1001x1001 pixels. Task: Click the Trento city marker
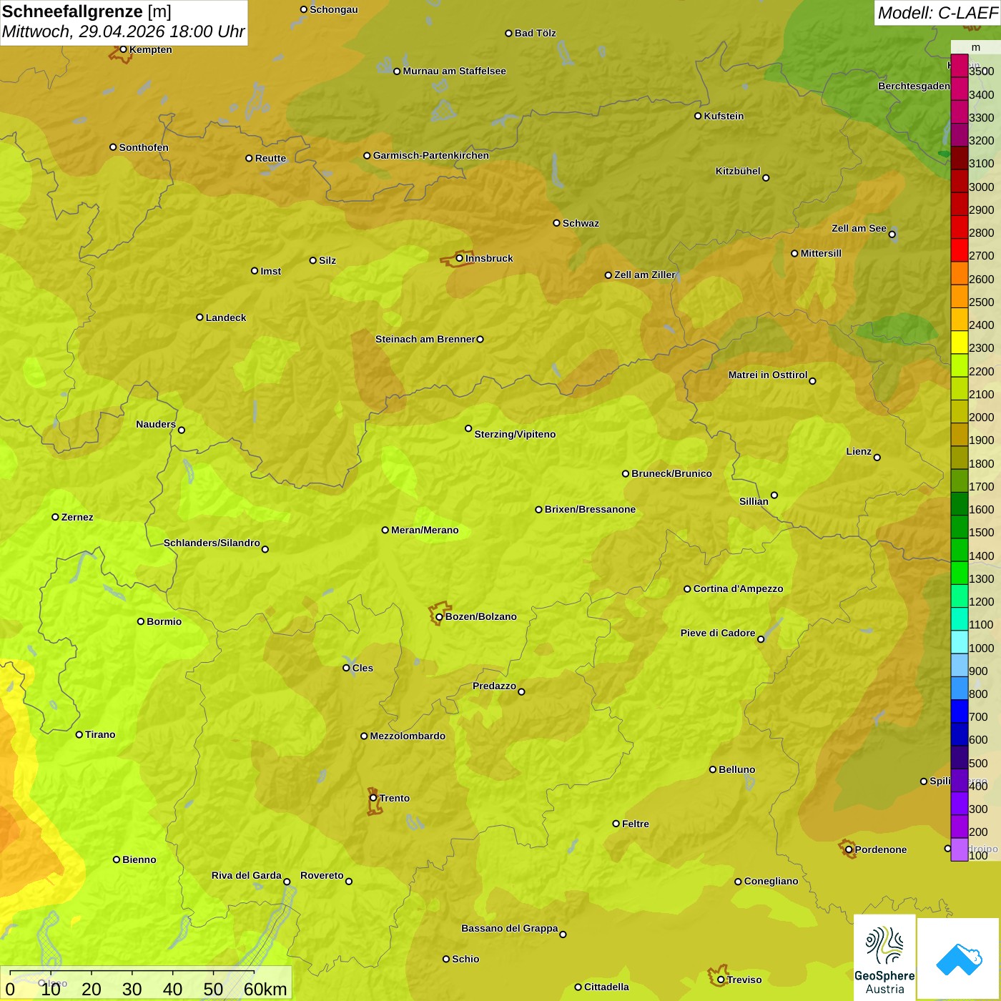pyautogui.click(x=373, y=798)
